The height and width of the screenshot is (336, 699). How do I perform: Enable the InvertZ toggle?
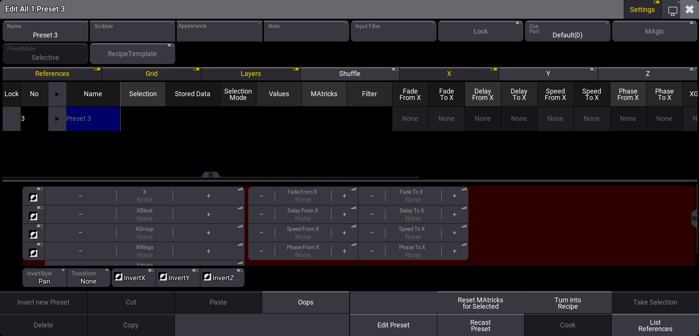click(x=222, y=278)
